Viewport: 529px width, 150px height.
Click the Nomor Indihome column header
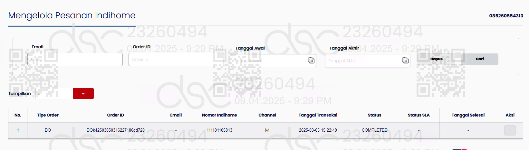(x=219, y=115)
